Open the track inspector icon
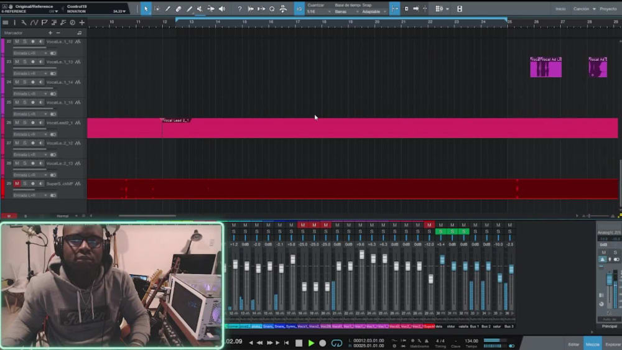622x350 pixels. click(x=15, y=22)
